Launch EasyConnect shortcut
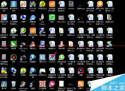 pos(109,44)
